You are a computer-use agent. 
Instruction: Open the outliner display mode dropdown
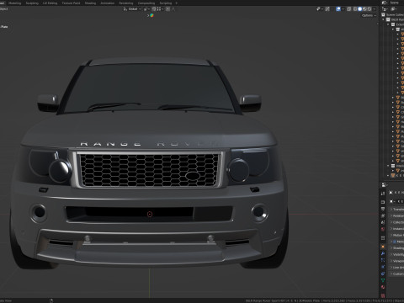point(385,9)
